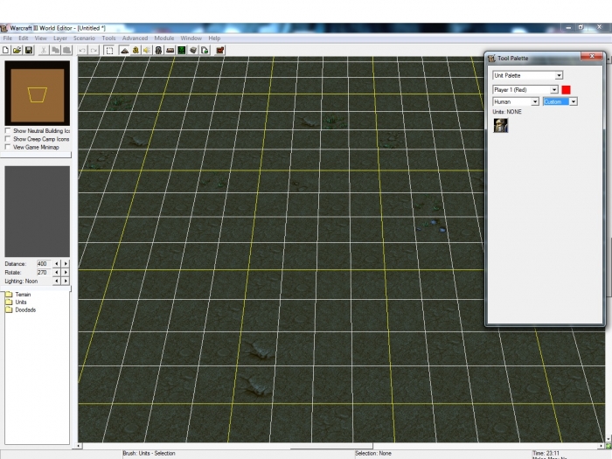The image size is (612, 459).
Task: Open the Object Editor helmet icon
Action: pyautogui.click(x=158, y=51)
